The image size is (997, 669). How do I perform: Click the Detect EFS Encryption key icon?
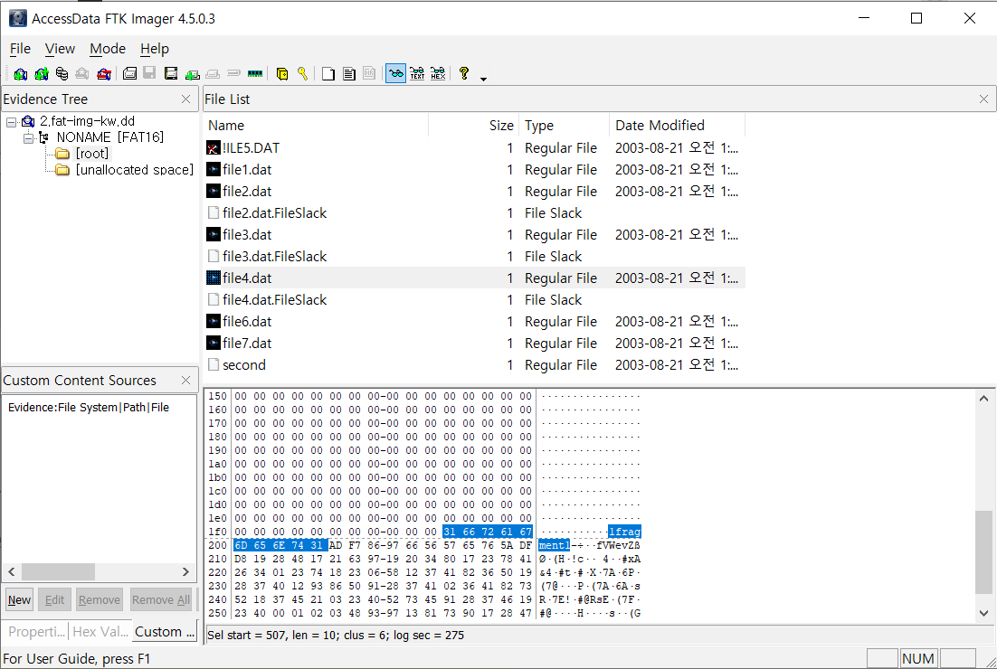click(x=303, y=74)
